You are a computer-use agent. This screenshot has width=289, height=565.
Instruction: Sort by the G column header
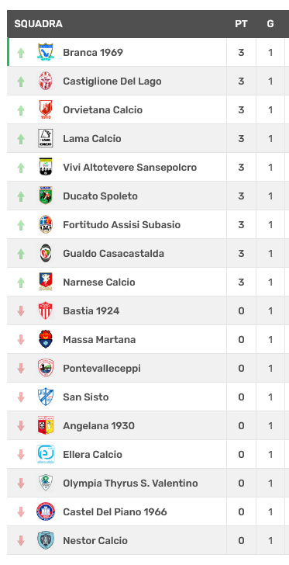tap(270, 24)
